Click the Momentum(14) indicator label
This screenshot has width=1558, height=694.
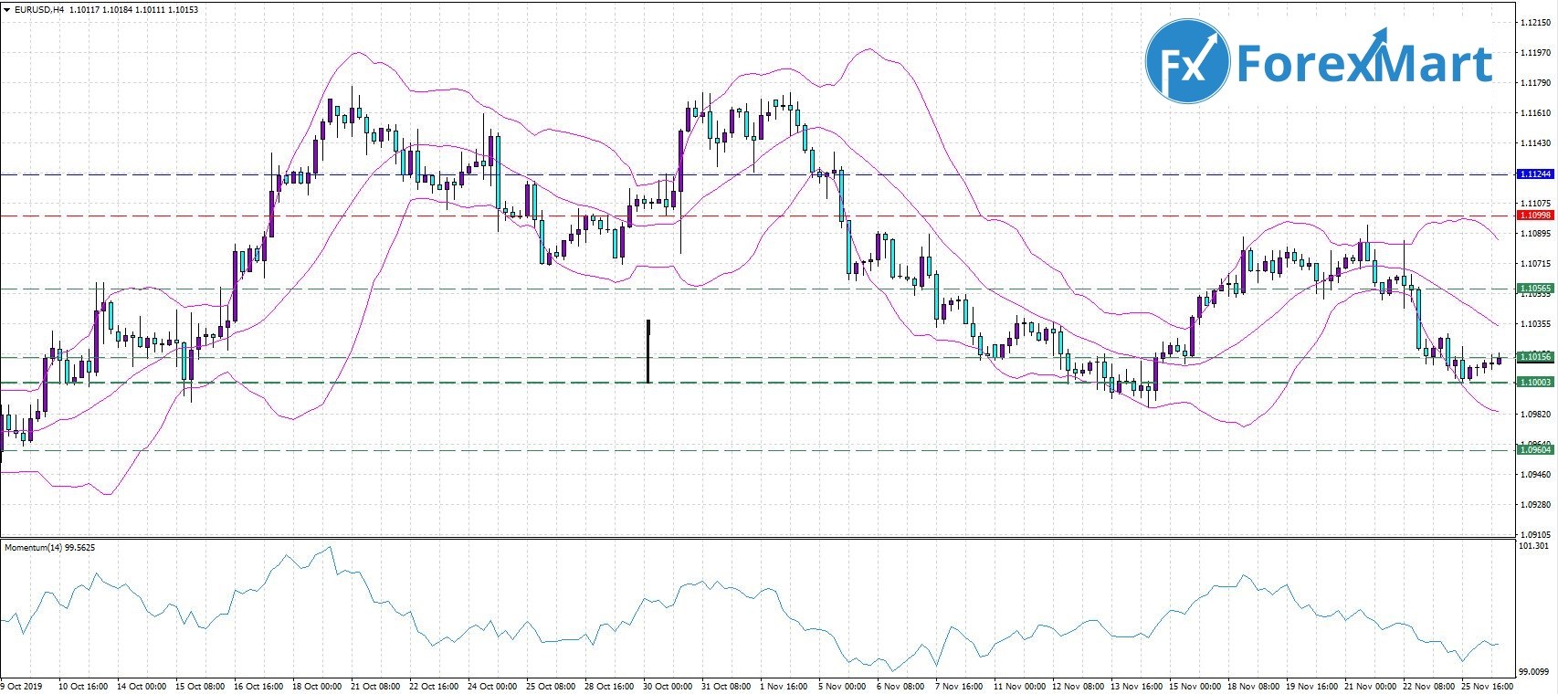49,548
